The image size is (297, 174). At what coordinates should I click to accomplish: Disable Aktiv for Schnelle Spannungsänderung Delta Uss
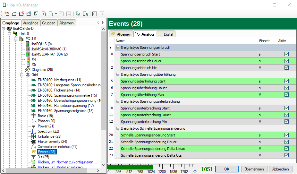pos(286,155)
